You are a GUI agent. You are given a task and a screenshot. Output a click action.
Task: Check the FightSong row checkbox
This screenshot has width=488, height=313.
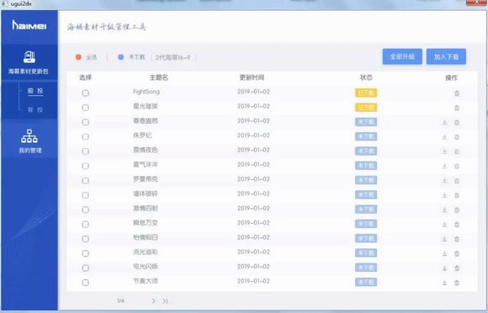point(85,93)
